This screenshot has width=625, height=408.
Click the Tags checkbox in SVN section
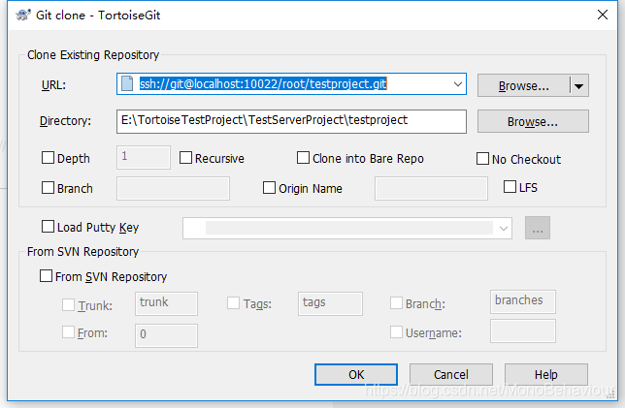pyautogui.click(x=233, y=303)
